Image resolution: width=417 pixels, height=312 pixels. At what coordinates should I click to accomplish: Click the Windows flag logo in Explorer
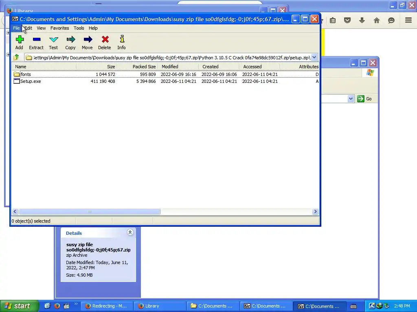(370, 73)
